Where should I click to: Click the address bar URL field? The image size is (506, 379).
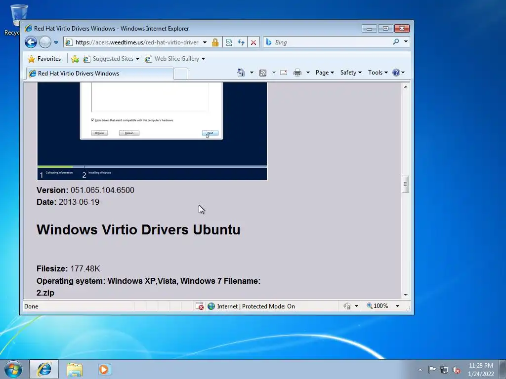pos(136,42)
